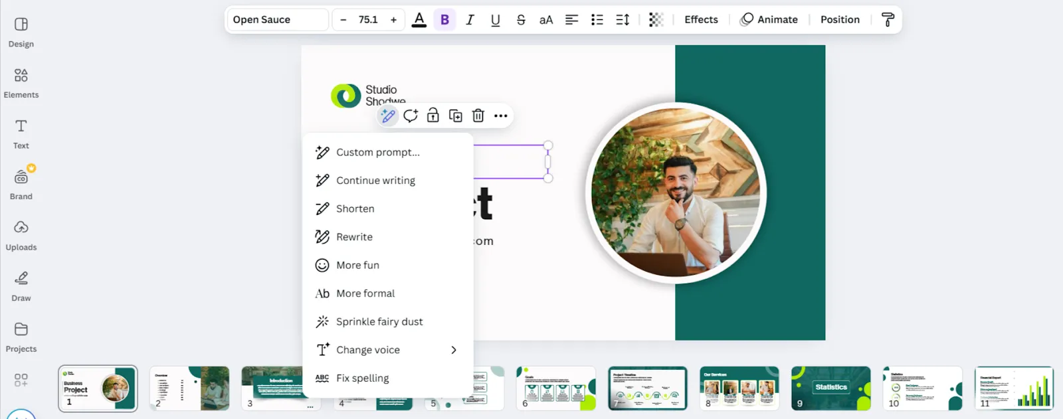This screenshot has width=1063, height=419.
Task: Open page 9 Statistics thumbnail
Action: (x=831, y=388)
